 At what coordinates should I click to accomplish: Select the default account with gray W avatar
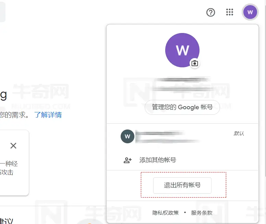(182, 136)
